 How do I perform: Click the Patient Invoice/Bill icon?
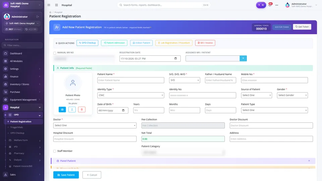point(10,166)
